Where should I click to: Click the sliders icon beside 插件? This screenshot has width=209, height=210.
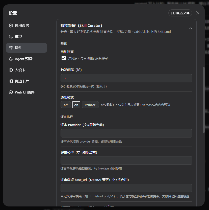[x=11, y=48]
